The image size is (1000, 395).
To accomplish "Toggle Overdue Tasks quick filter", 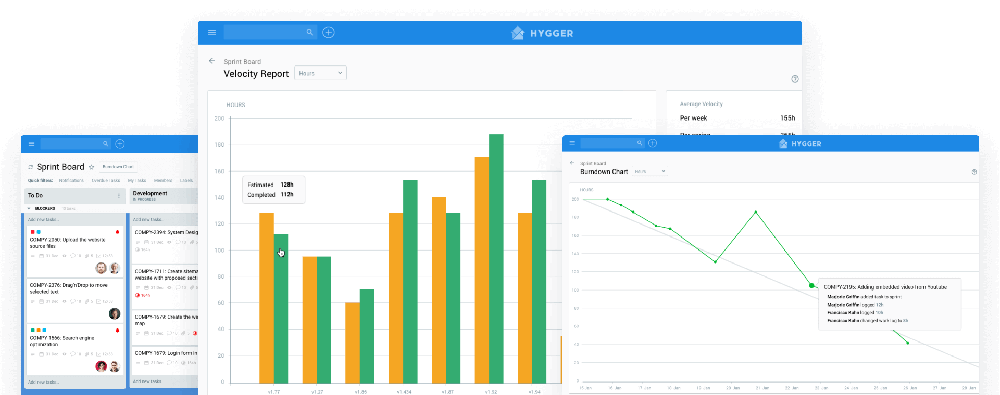I will (106, 181).
